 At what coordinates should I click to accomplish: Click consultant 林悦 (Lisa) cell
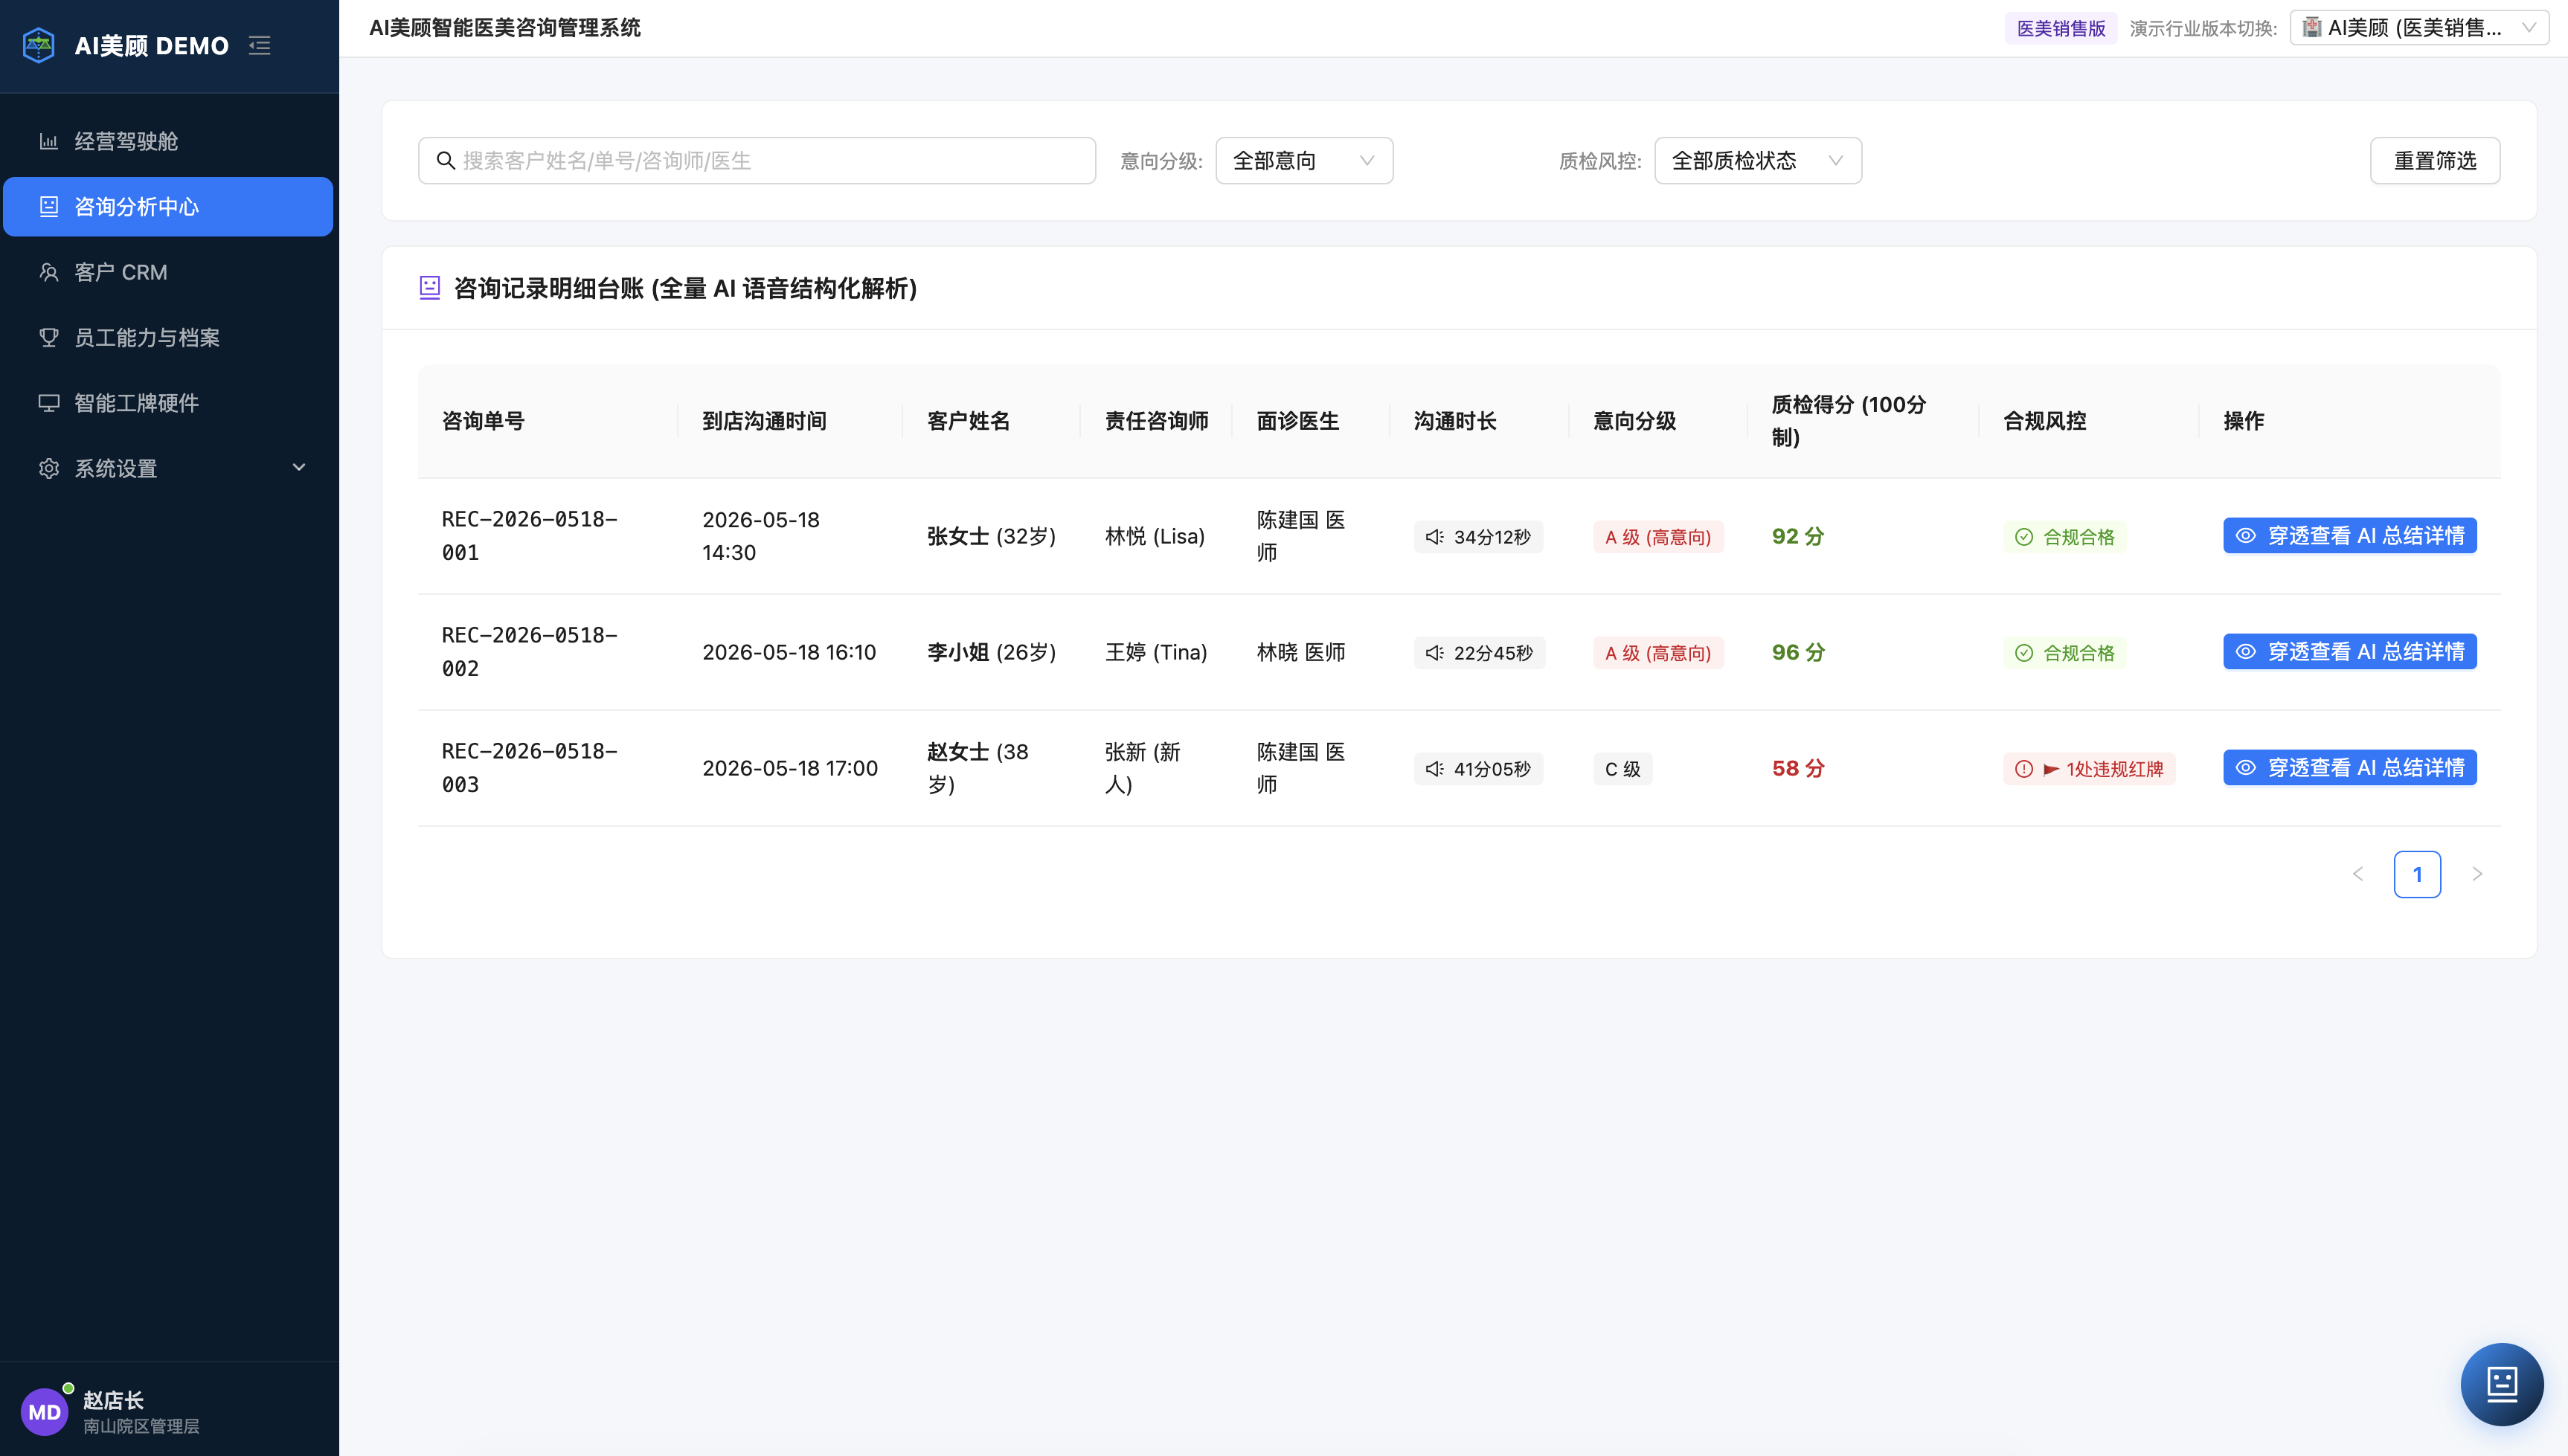click(1155, 536)
